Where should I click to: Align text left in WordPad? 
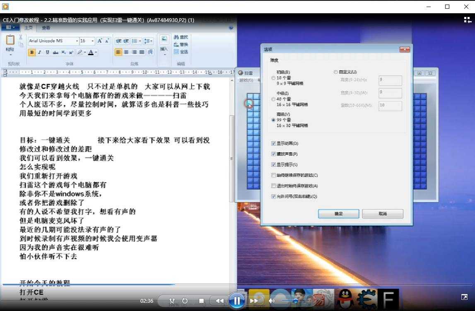tap(118, 52)
